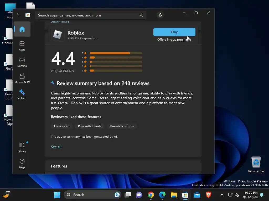Screen dimensions: 269x201
Task: Open the user account profile icon
Action: [160, 15]
